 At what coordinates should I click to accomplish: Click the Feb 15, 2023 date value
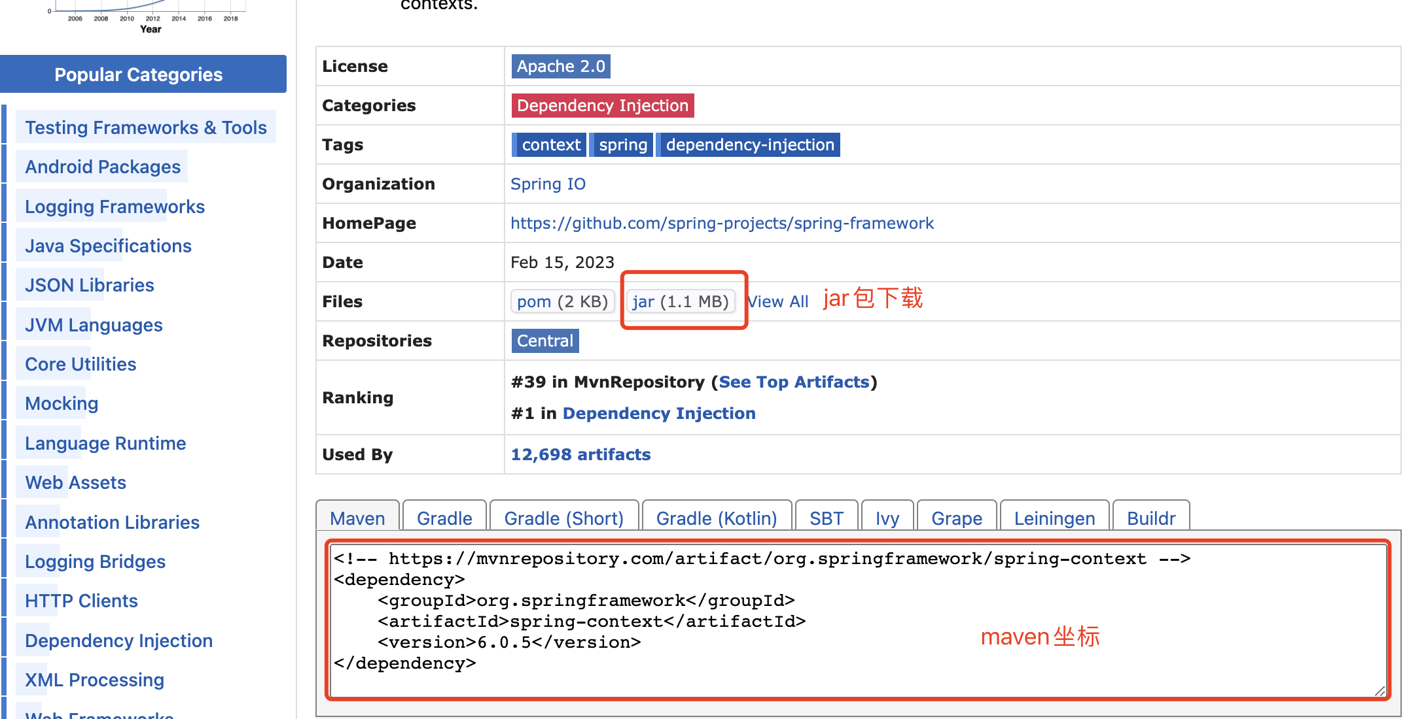tap(562, 262)
